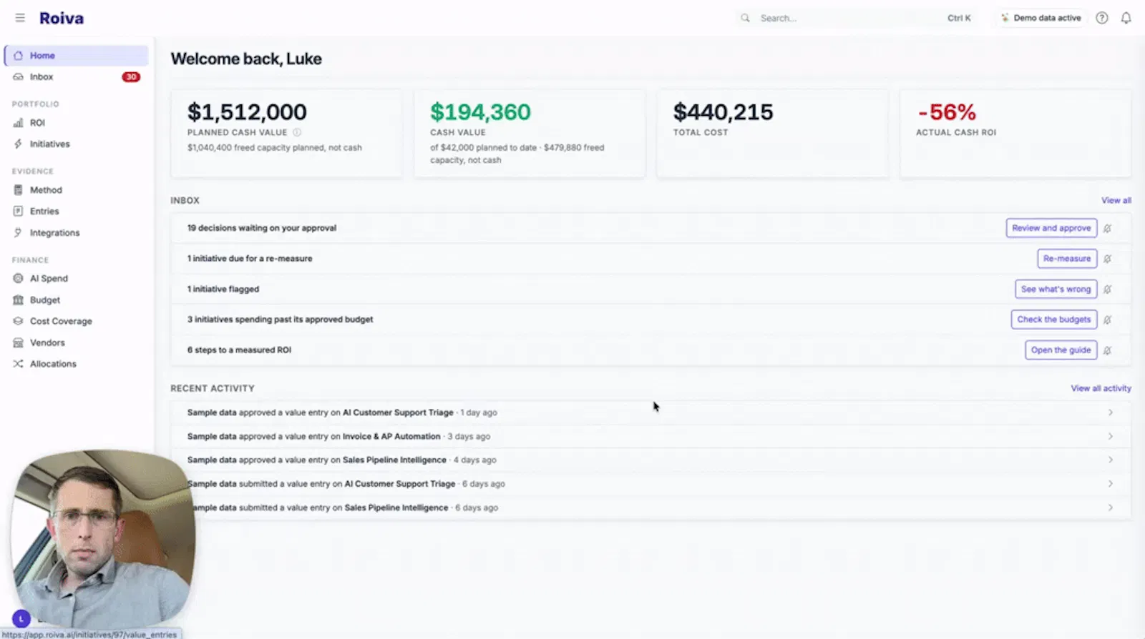
Task: Click the help question mark icon
Action: pyautogui.click(x=1102, y=18)
